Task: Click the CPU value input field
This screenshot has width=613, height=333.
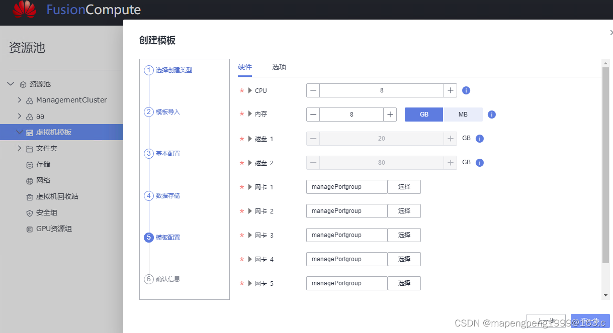Action: [382, 90]
